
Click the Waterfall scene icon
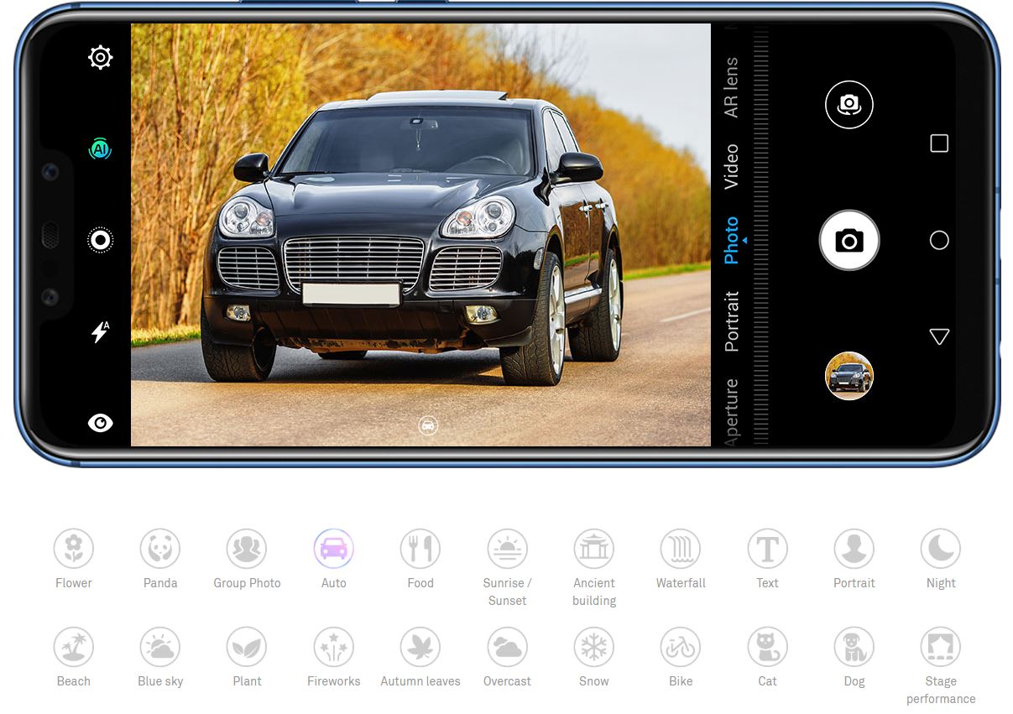(x=680, y=549)
